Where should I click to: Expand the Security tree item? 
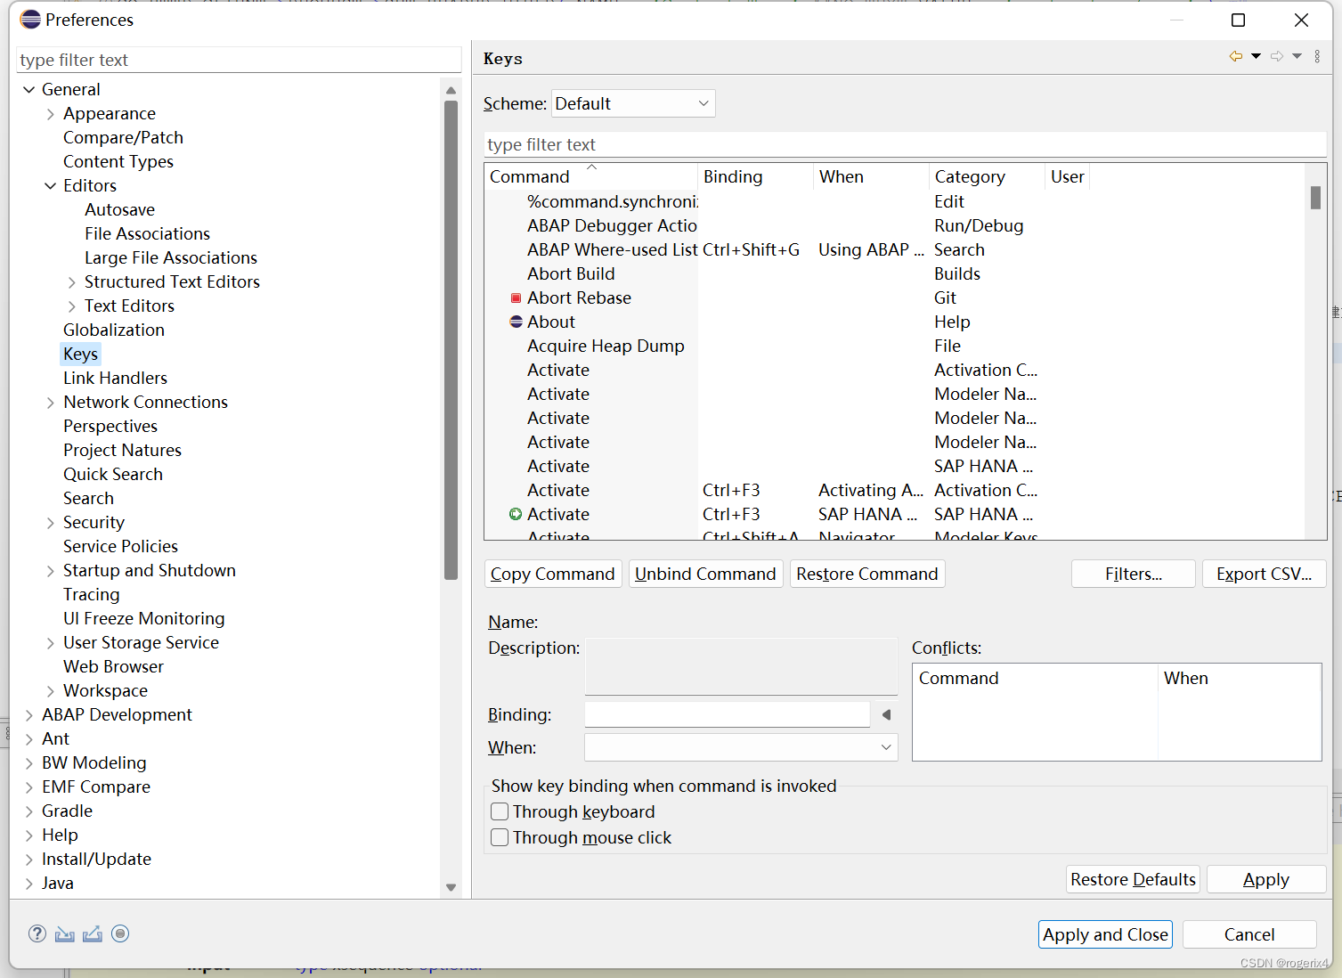pos(50,522)
